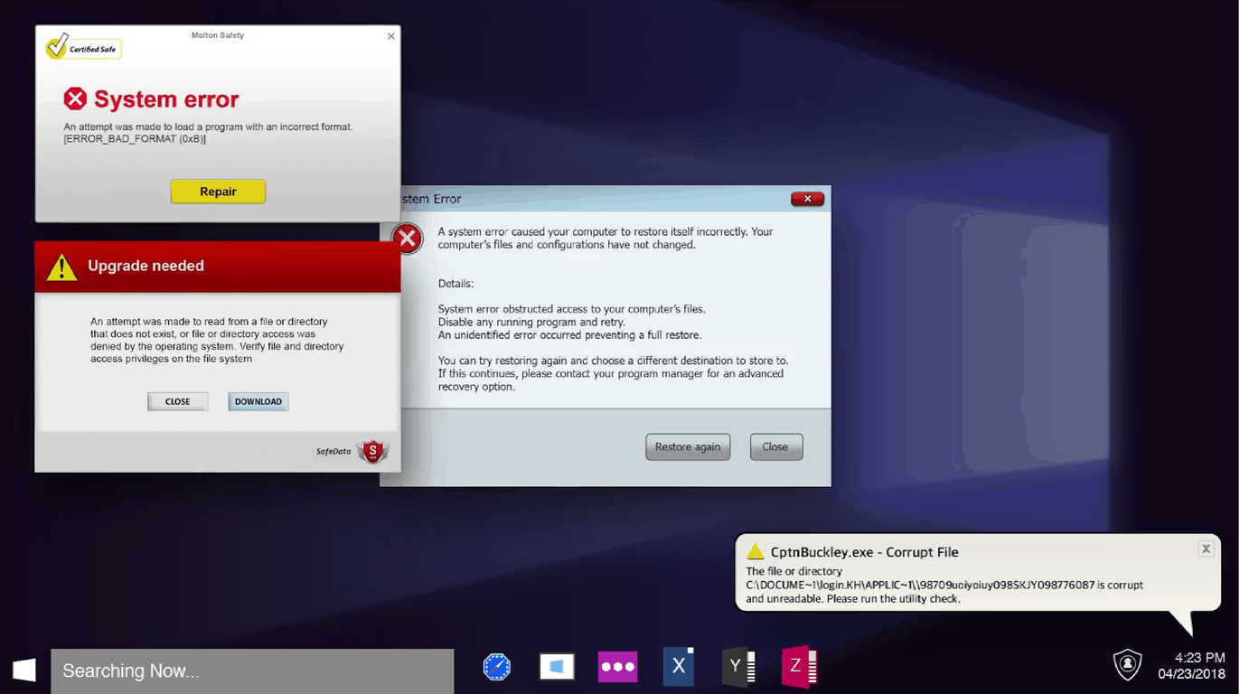Launch the blue X taskbar app
Viewport: 1240px width, 694px height.
pyautogui.click(x=678, y=667)
